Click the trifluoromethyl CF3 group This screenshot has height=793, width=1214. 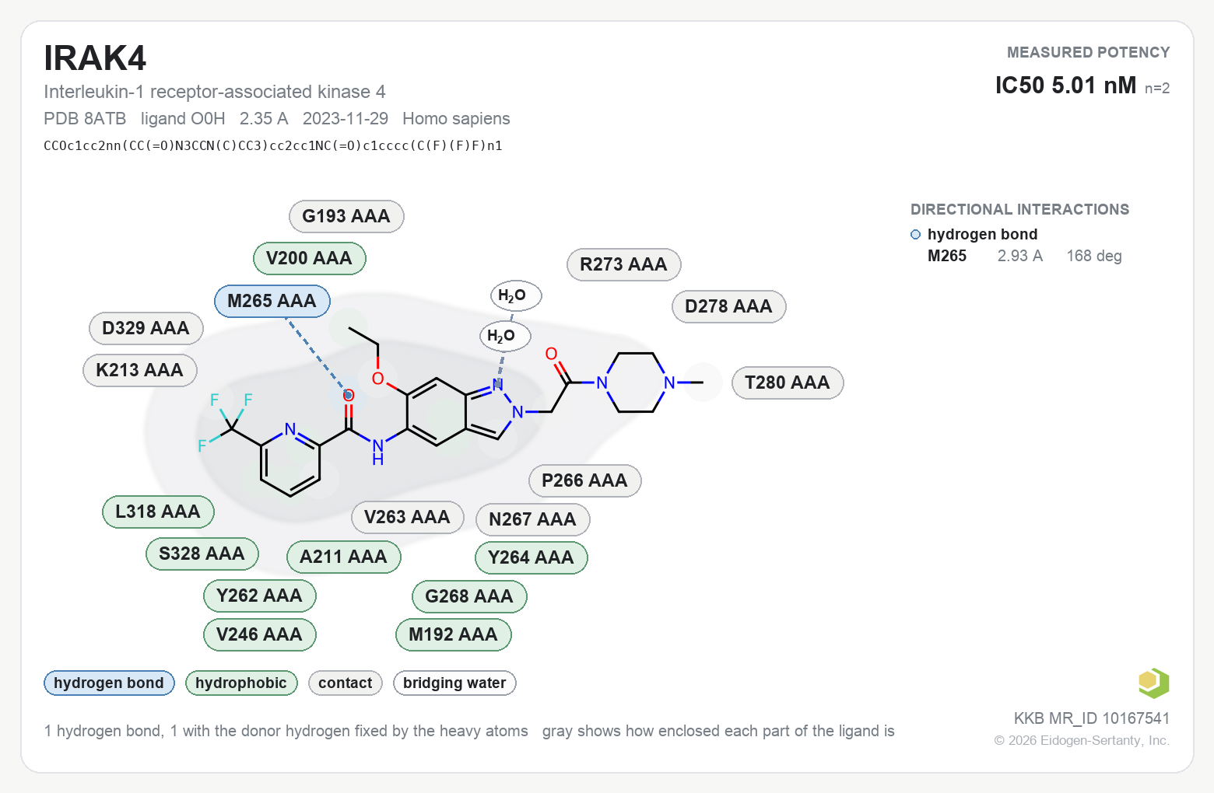click(226, 422)
